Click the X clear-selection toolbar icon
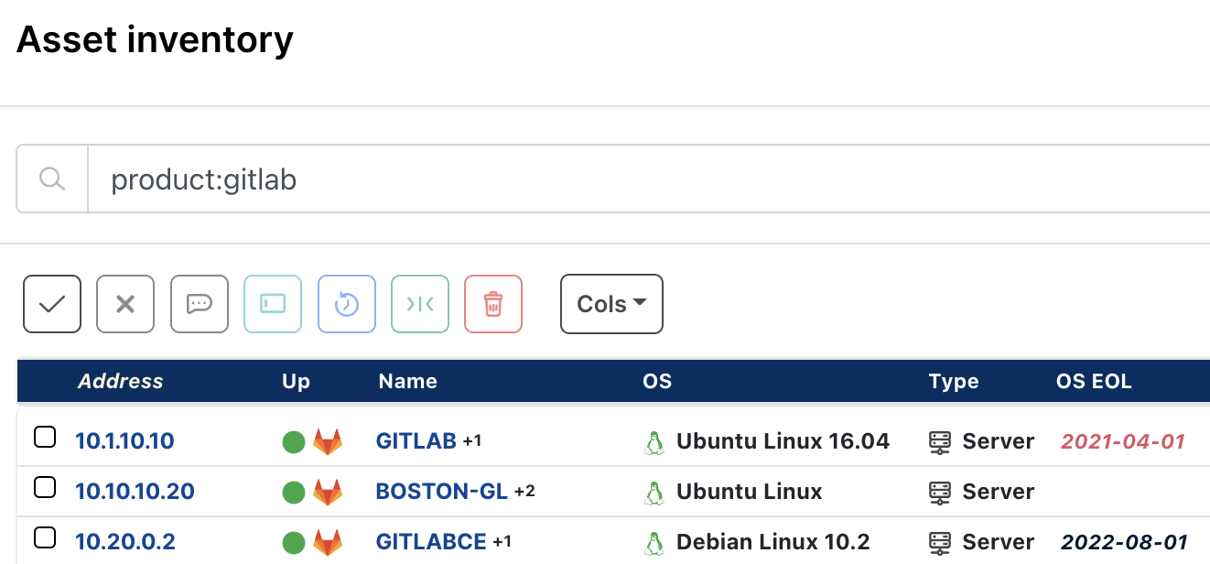 coord(125,303)
